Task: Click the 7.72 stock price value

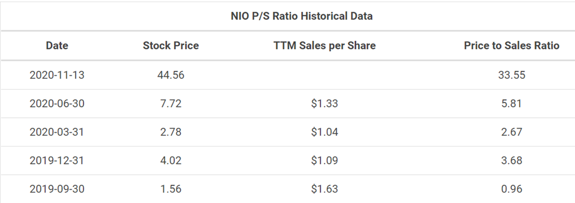Action: coord(171,104)
